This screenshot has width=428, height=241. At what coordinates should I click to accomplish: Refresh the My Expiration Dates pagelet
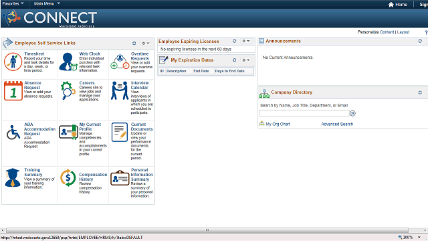[x=234, y=60]
